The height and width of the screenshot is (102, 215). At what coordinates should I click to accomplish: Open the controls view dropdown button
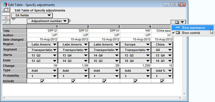click(x=178, y=22)
